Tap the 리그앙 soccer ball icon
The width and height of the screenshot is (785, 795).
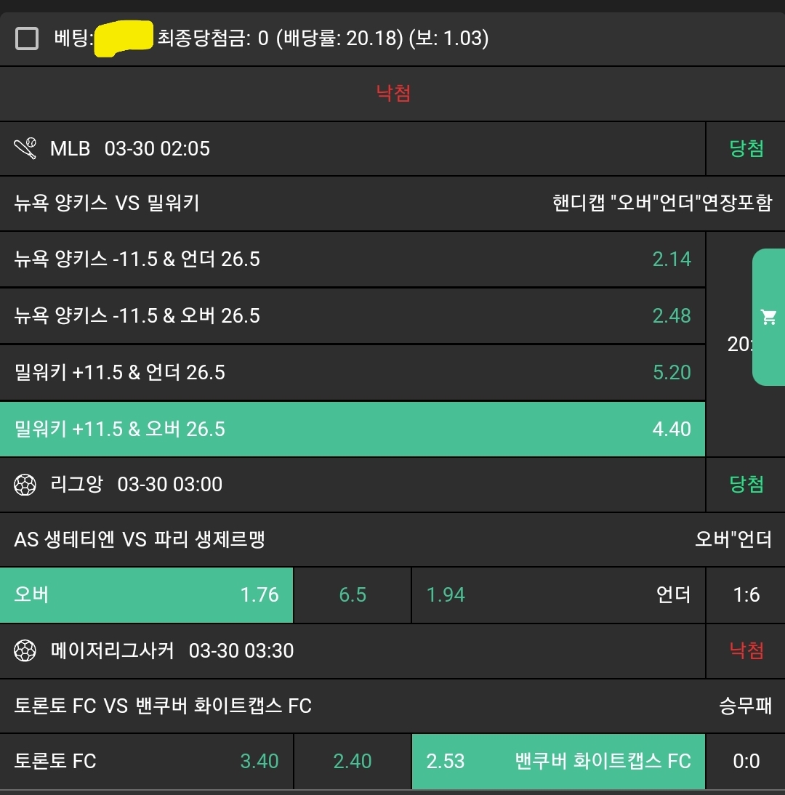pos(25,485)
